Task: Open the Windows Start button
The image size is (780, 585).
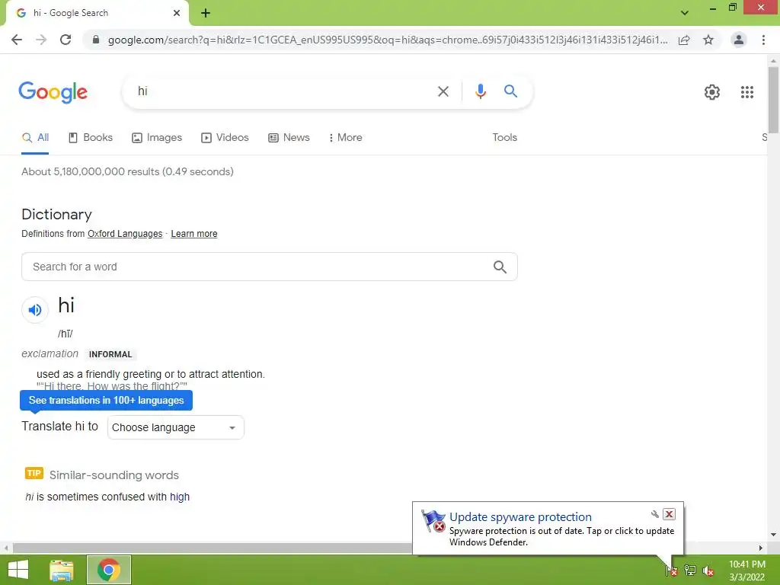Action: pyautogui.click(x=18, y=570)
